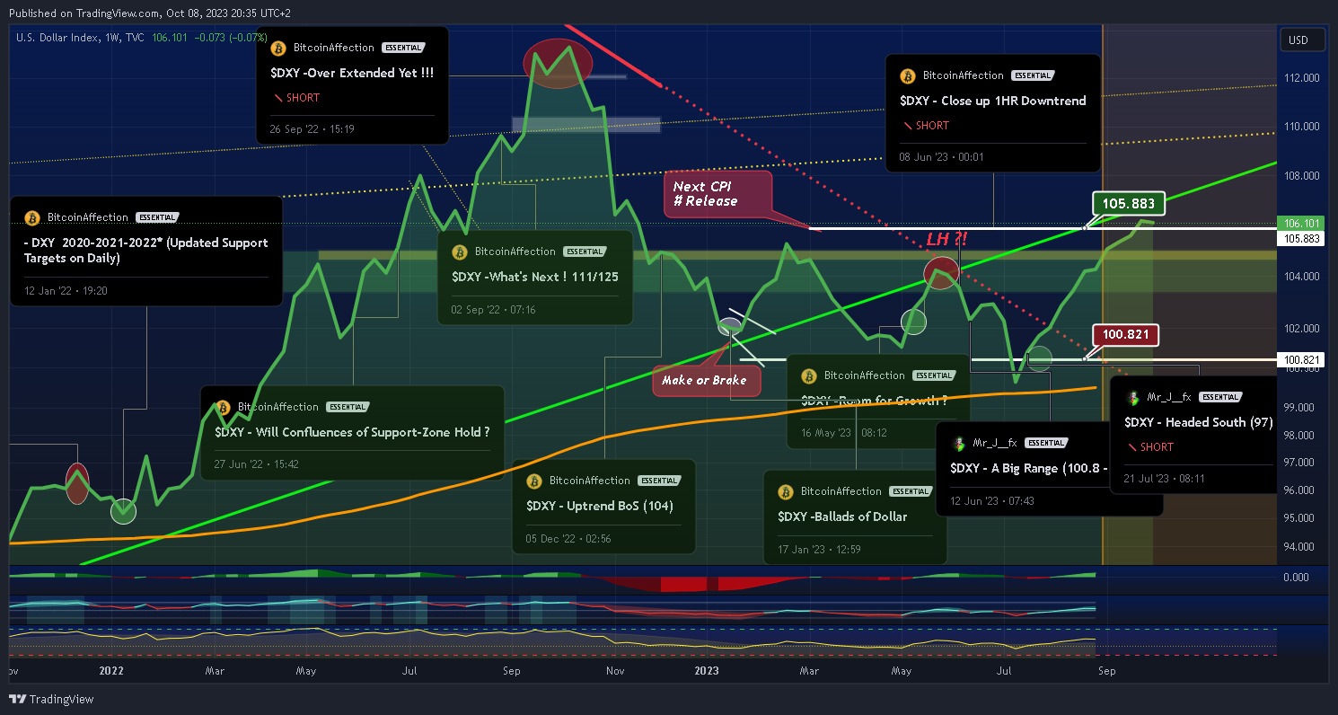This screenshot has width=1338, height=715.
Task: Open idea '$DXY -What's Next ! 111/125'
Action: pos(535,277)
